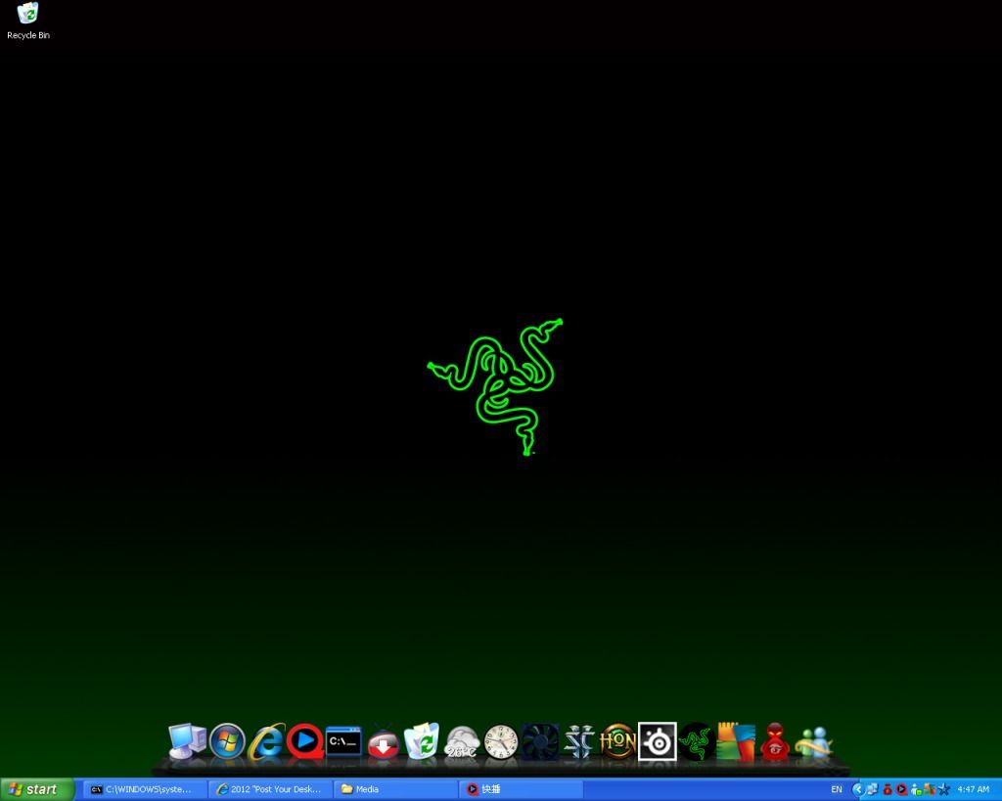This screenshot has height=801, width=1002.
Task: Switch input language via the EN indicator
Action: pyautogui.click(x=837, y=789)
